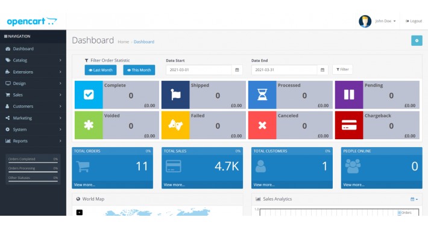The width and height of the screenshot is (428, 229).
Task: Click the System gear icon in sidebar
Action: pyautogui.click(x=8, y=130)
